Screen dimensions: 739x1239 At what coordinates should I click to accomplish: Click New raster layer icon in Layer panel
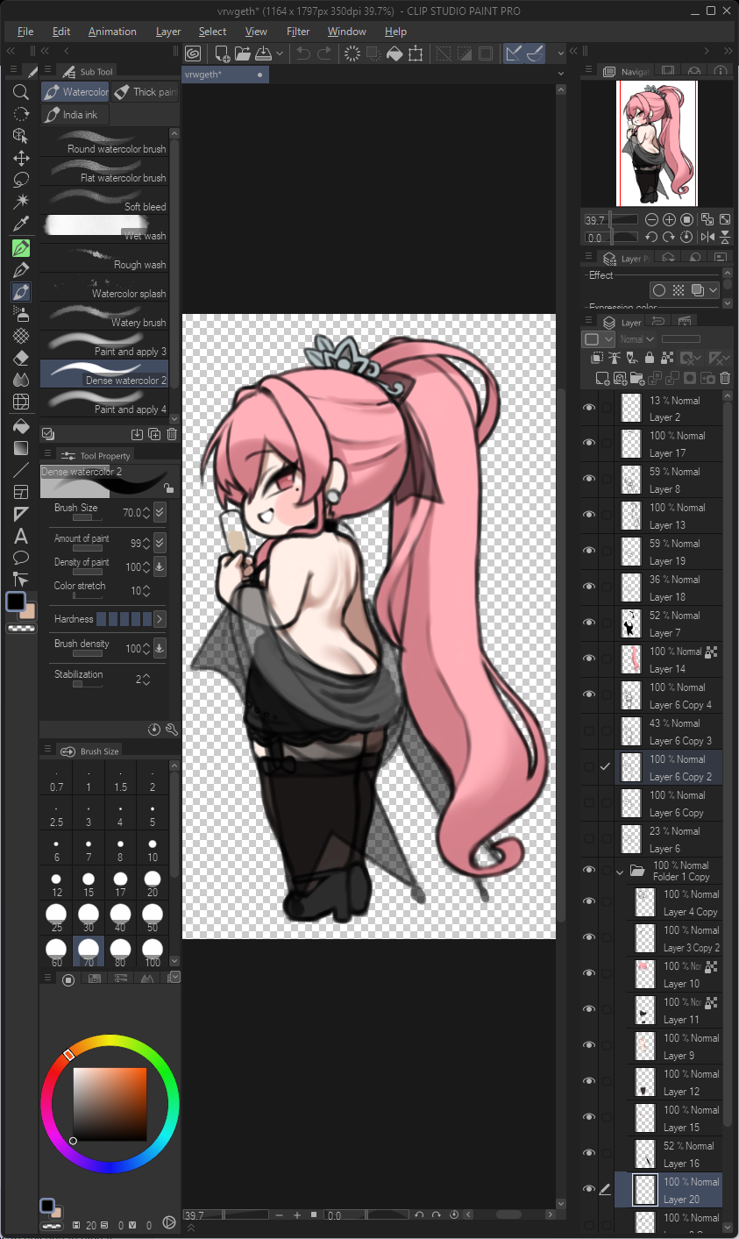602,379
